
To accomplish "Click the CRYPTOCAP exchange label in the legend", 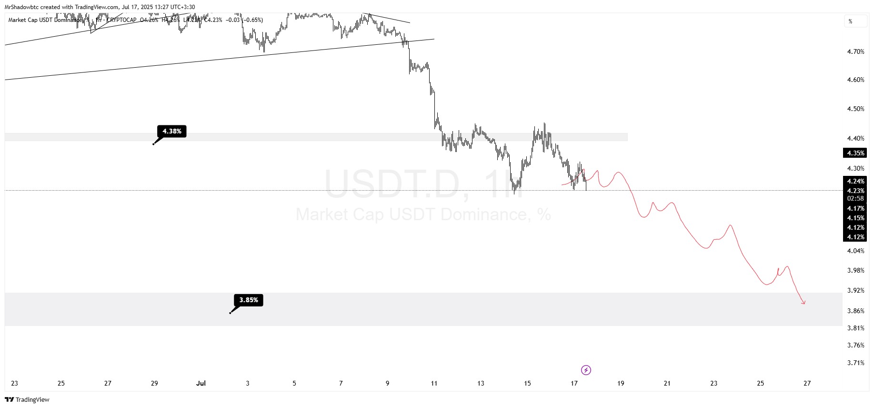I will click(121, 20).
